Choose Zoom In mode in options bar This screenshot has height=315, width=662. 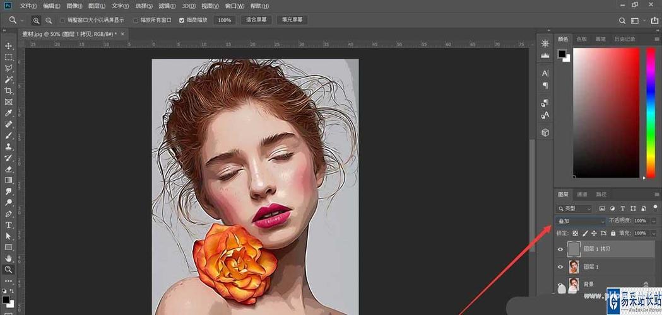click(37, 20)
